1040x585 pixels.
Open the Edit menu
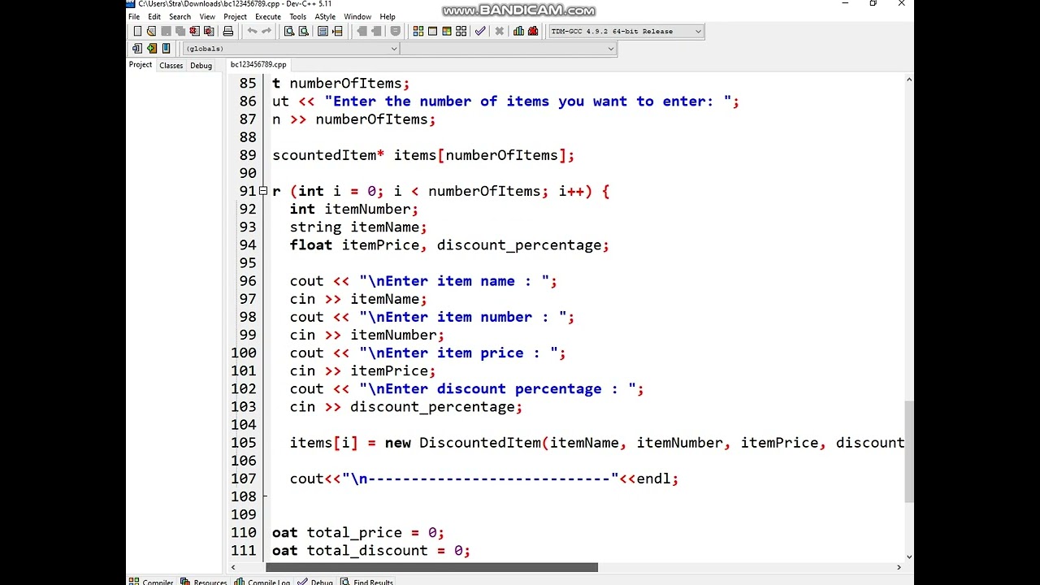(x=154, y=17)
